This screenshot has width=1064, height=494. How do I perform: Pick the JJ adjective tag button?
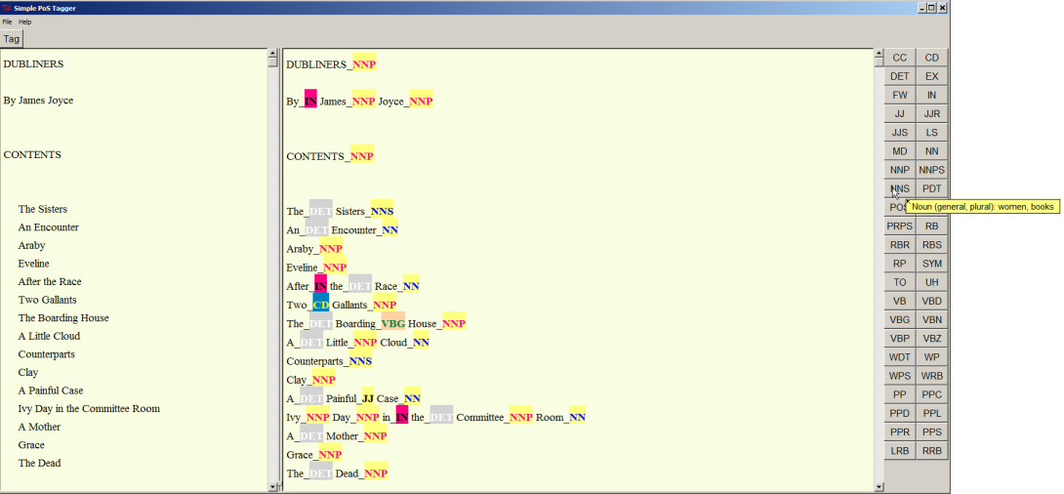899,114
